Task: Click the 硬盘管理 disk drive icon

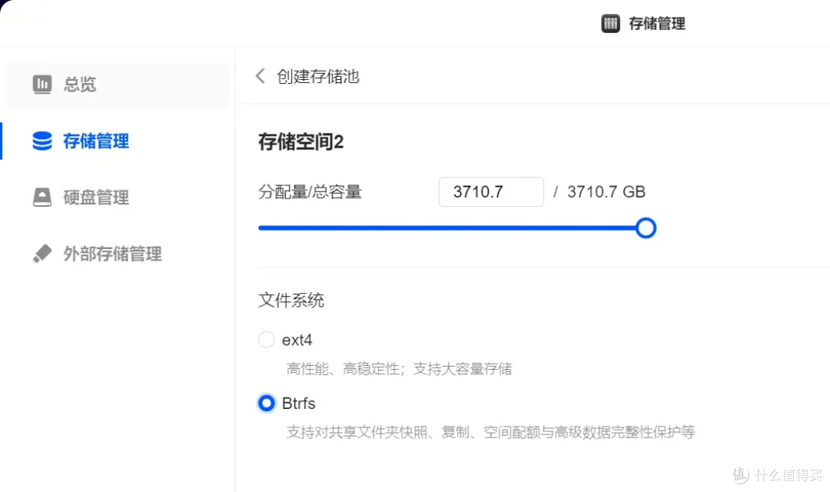Action: point(41,197)
